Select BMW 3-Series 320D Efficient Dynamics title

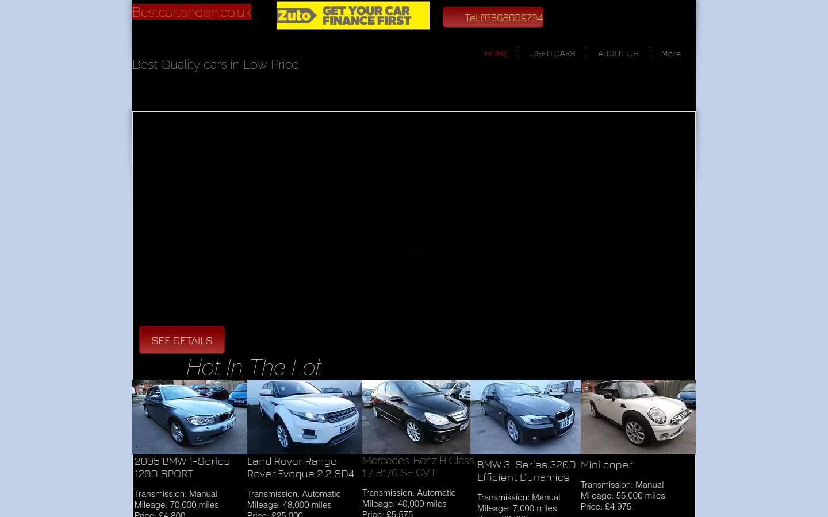tap(526, 471)
